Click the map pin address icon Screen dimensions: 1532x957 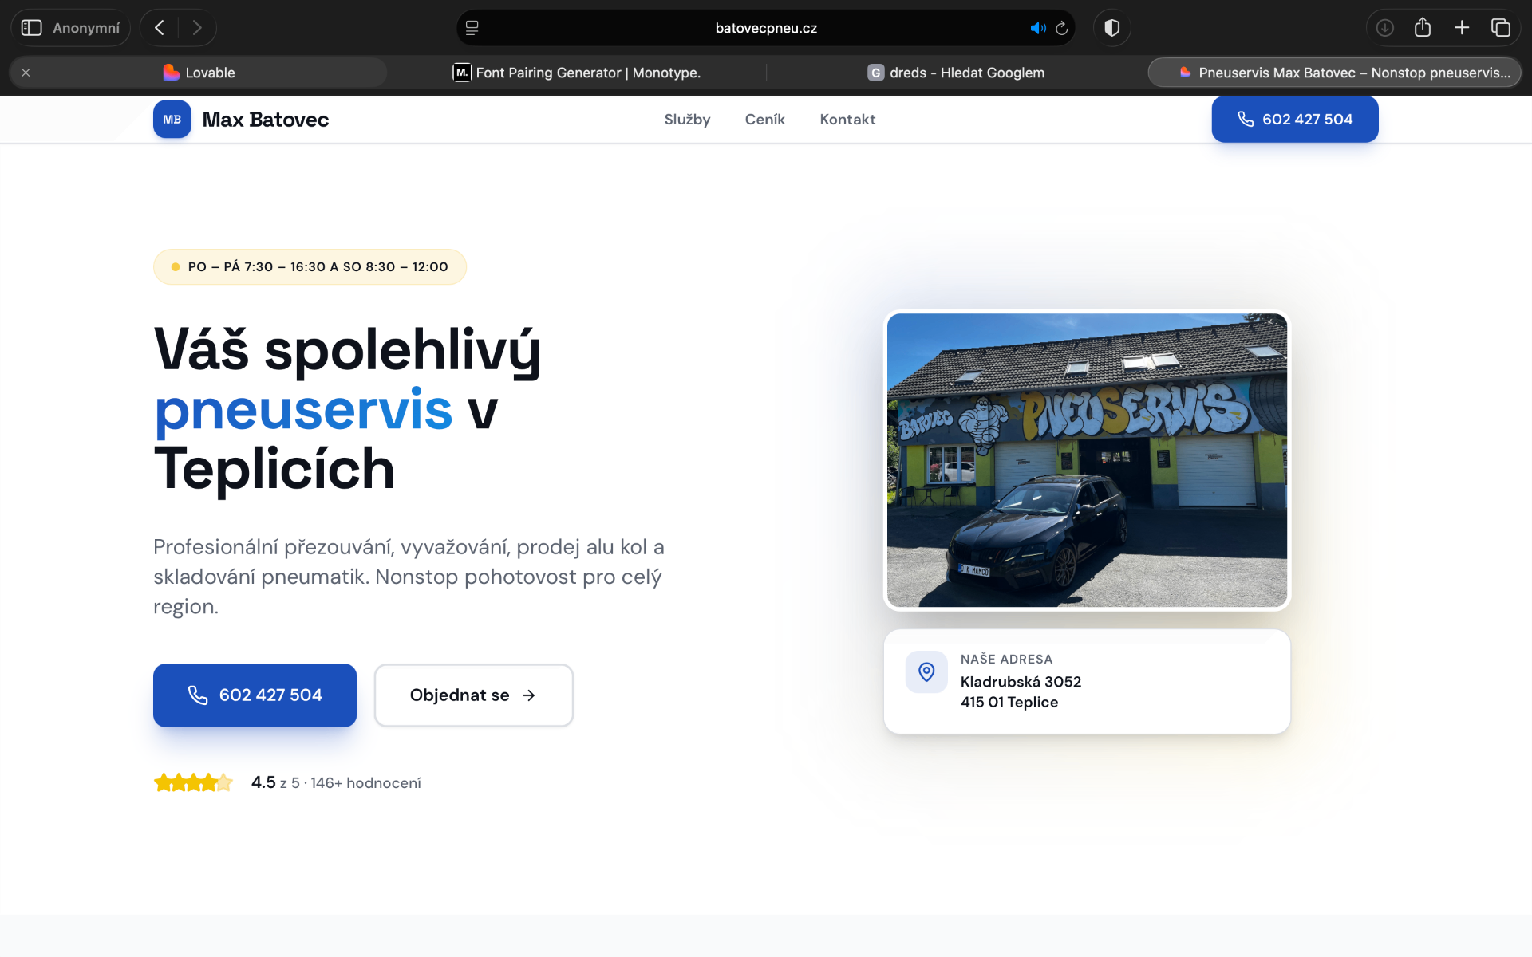(926, 672)
